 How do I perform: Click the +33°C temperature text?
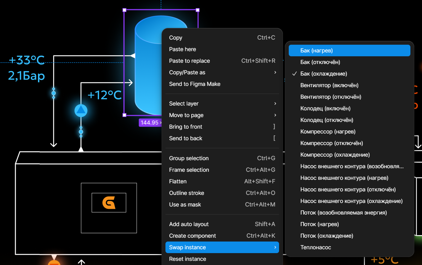tap(27, 60)
